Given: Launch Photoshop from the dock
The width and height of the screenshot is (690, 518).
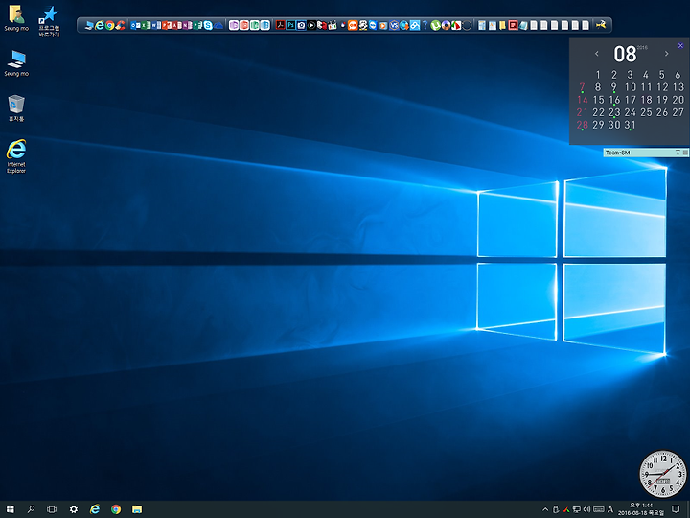Looking at the screenshot, I should [290, 25].
